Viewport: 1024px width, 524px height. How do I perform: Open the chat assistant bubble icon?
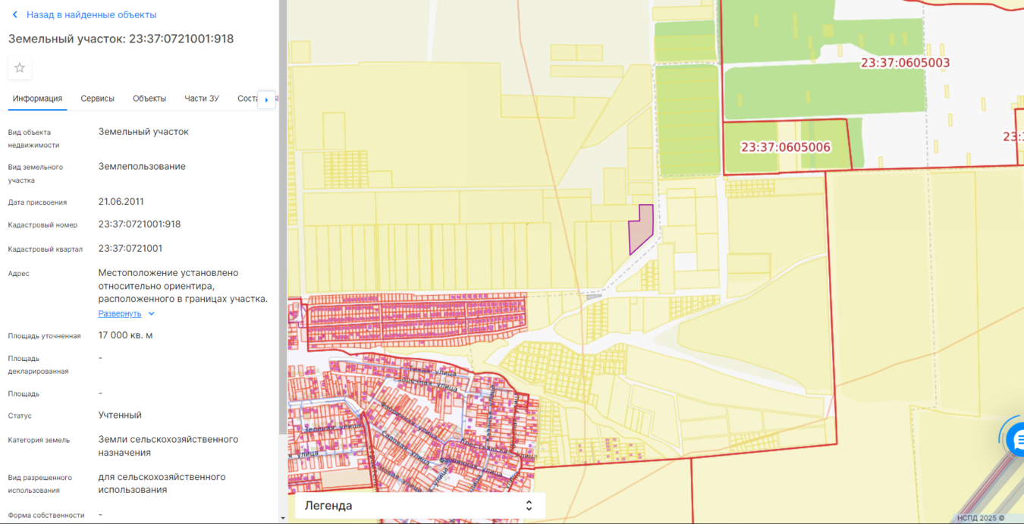click(x=1015, y=439)
